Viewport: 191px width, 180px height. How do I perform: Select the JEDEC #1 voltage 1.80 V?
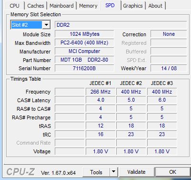coord(101,151)
